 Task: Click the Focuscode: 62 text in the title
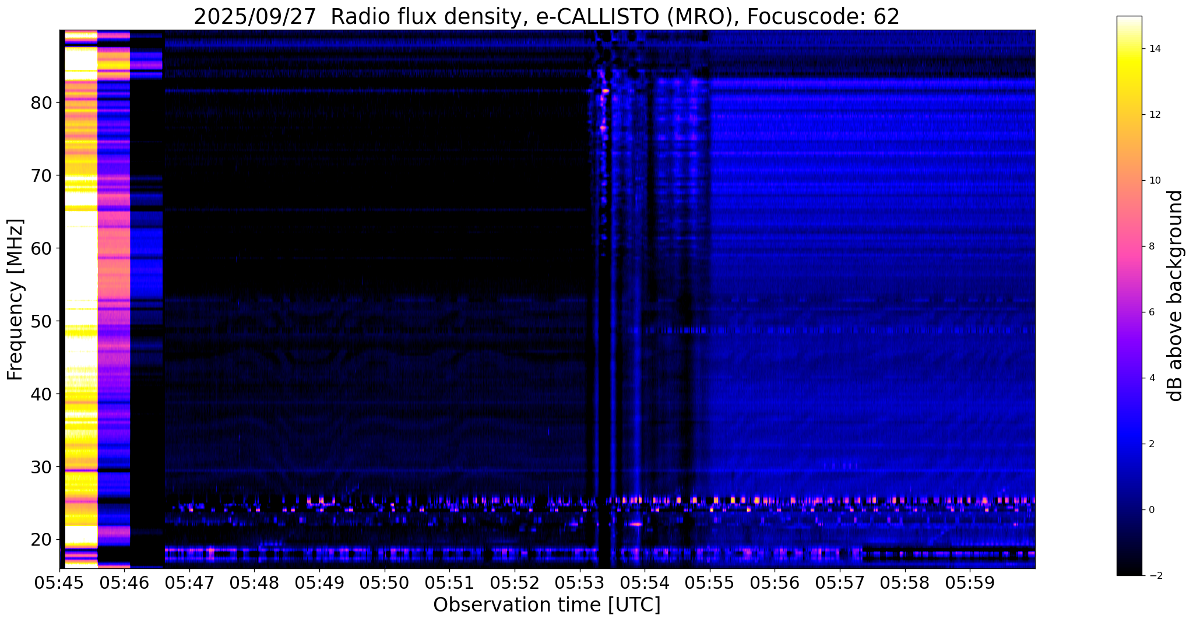823,17
